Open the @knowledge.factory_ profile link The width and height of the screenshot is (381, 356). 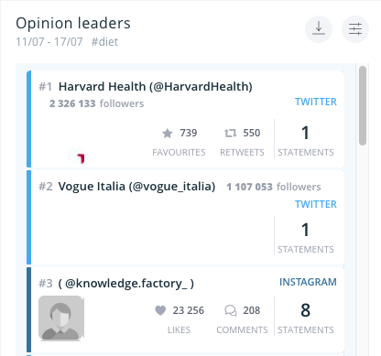(x=125, y=284)
